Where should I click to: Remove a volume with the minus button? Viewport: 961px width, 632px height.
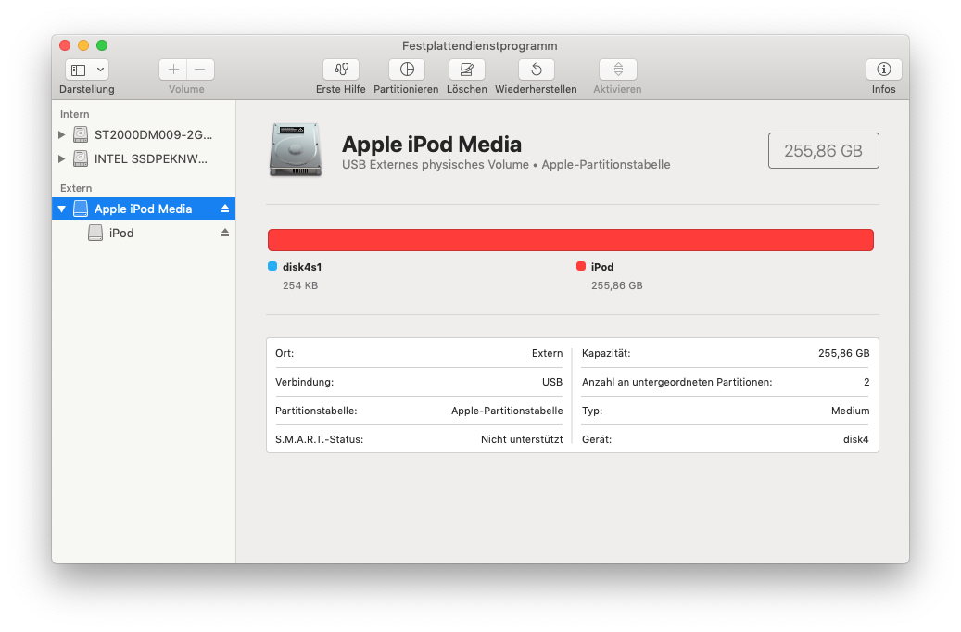(x=200, y=70)
